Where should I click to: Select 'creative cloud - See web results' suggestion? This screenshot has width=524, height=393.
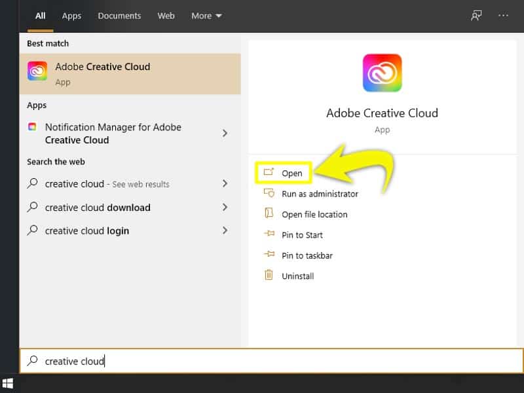point(130,184)
